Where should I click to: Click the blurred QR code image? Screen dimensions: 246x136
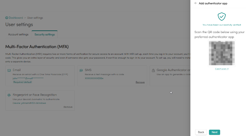tap(222, 53)
